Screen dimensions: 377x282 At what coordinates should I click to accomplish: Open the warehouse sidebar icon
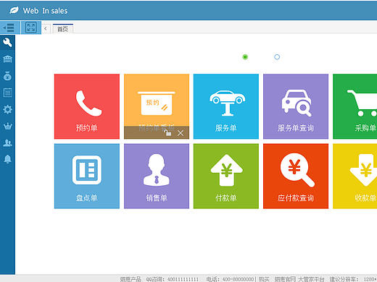(7, 59)
